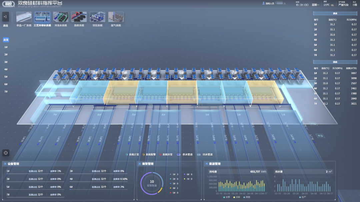Click the 回水管道 legend icon
The height and width of the screenshot is (202, 360).
point(199,154)
